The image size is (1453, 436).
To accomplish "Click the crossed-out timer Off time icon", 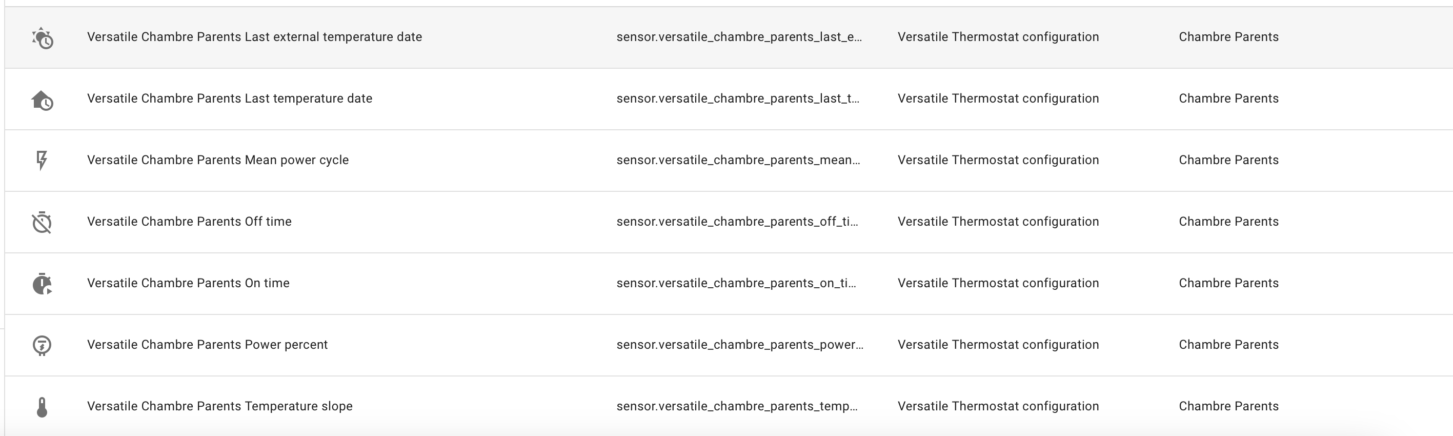I will tap(42, 222).
